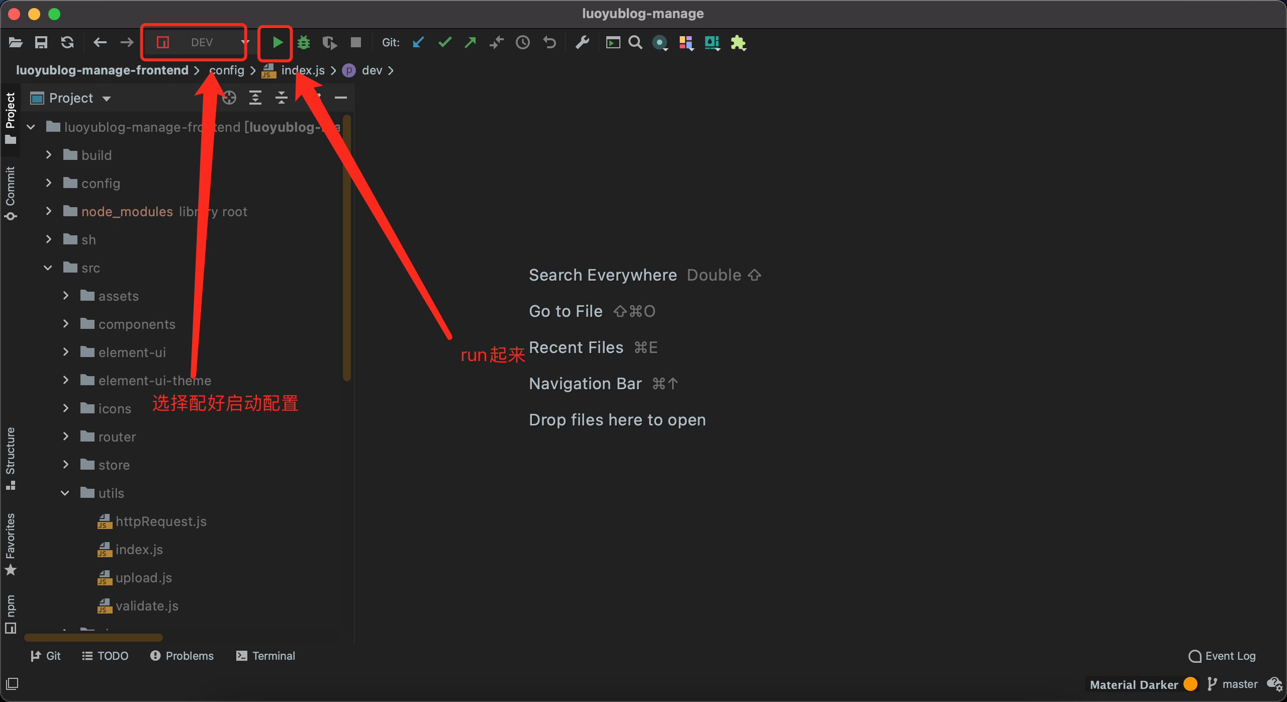Collapse the utils folder
The height and width of the screenshot is (702, 1287).
pos(65,493)
